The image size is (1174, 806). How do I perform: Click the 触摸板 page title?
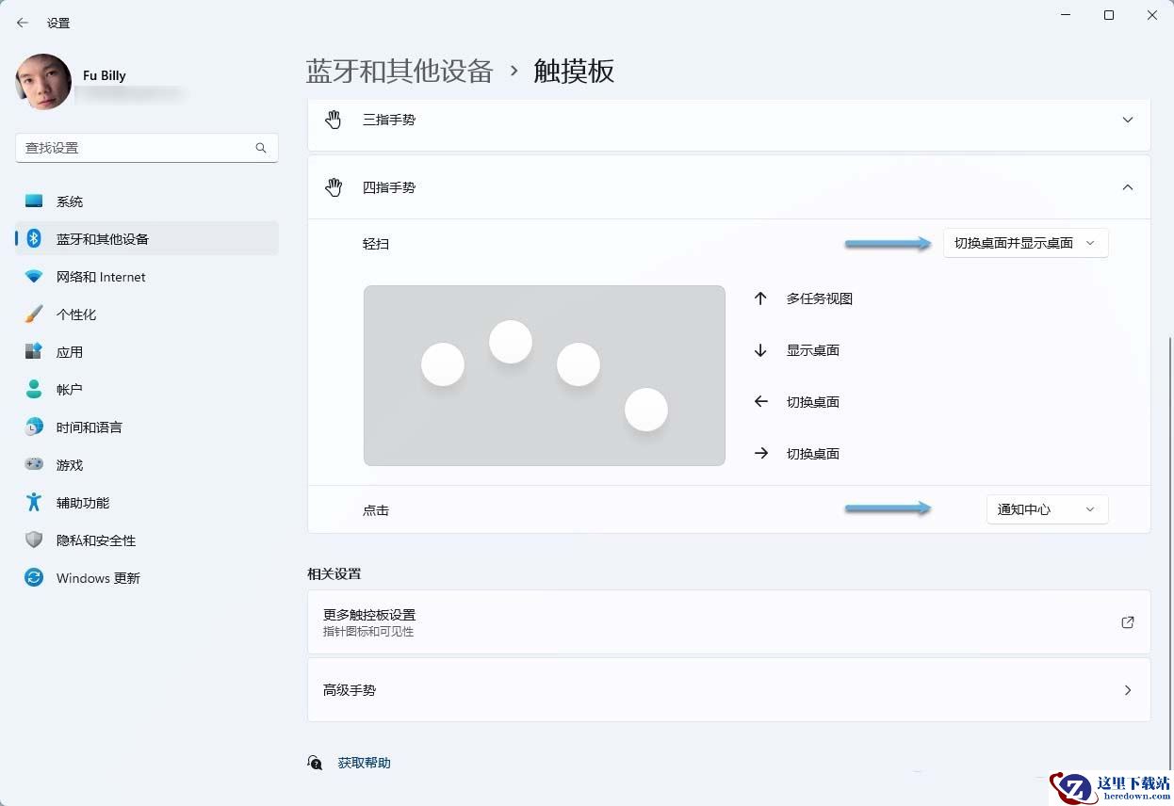pos(574,72)
